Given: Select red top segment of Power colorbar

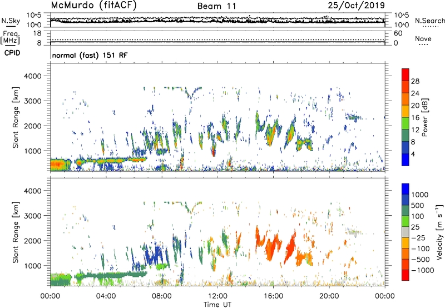Looking at the screenshot, I should point(406,74).
